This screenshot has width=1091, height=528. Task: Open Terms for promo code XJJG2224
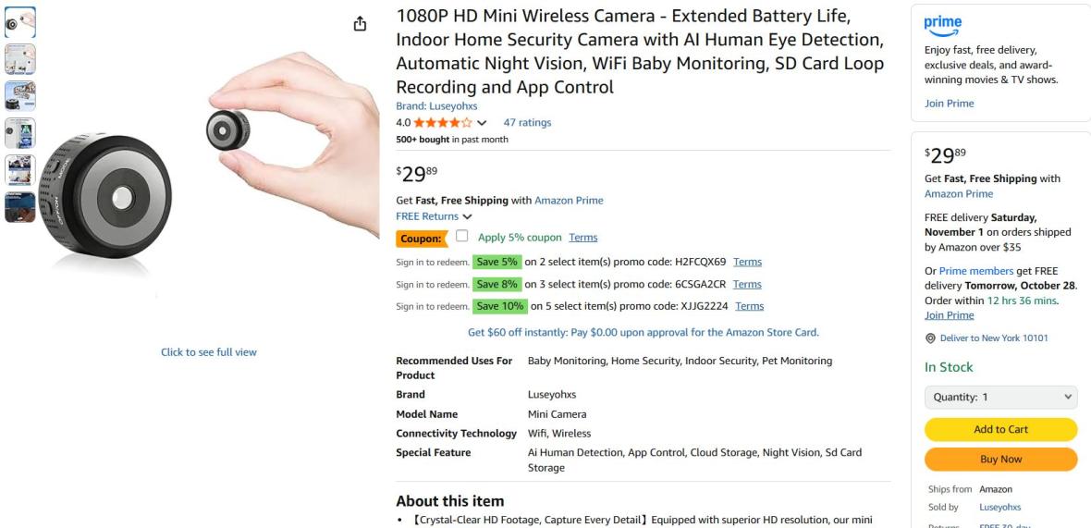[x=750, y=306]
